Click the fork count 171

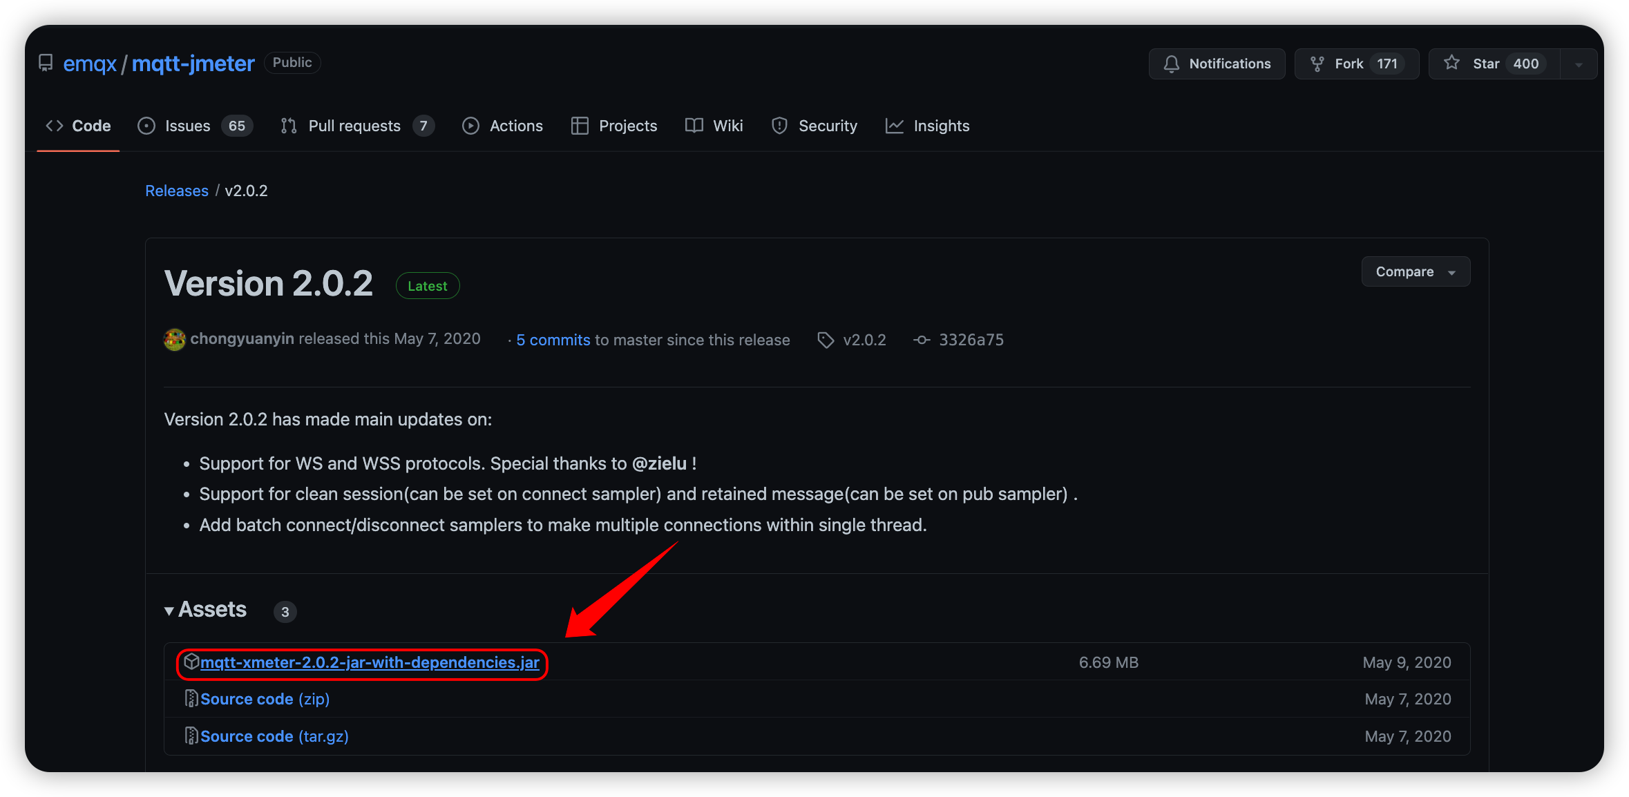coord(1387,64)
